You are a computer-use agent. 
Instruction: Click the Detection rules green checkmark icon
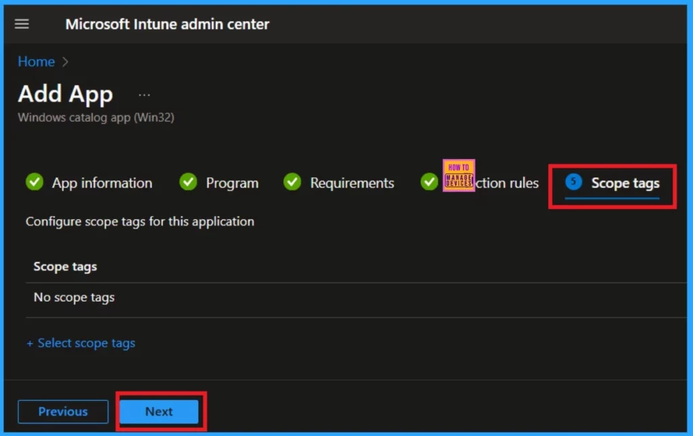click(428, 181)
